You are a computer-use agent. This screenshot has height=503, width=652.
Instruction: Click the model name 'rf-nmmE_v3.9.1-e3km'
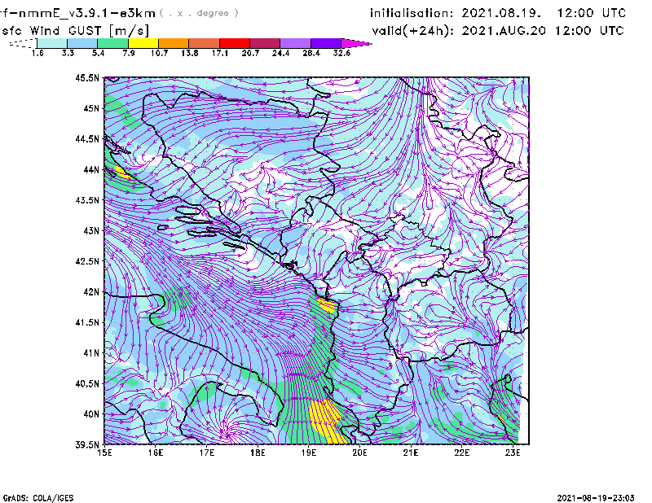(x=77, y=13)
